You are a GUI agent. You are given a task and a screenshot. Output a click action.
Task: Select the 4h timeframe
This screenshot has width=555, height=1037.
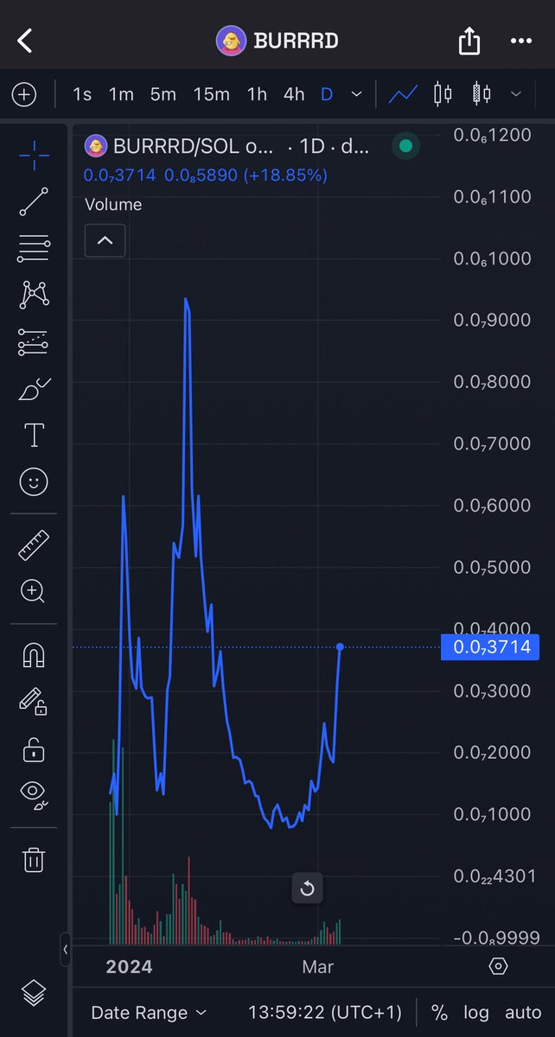coord(294,94)
